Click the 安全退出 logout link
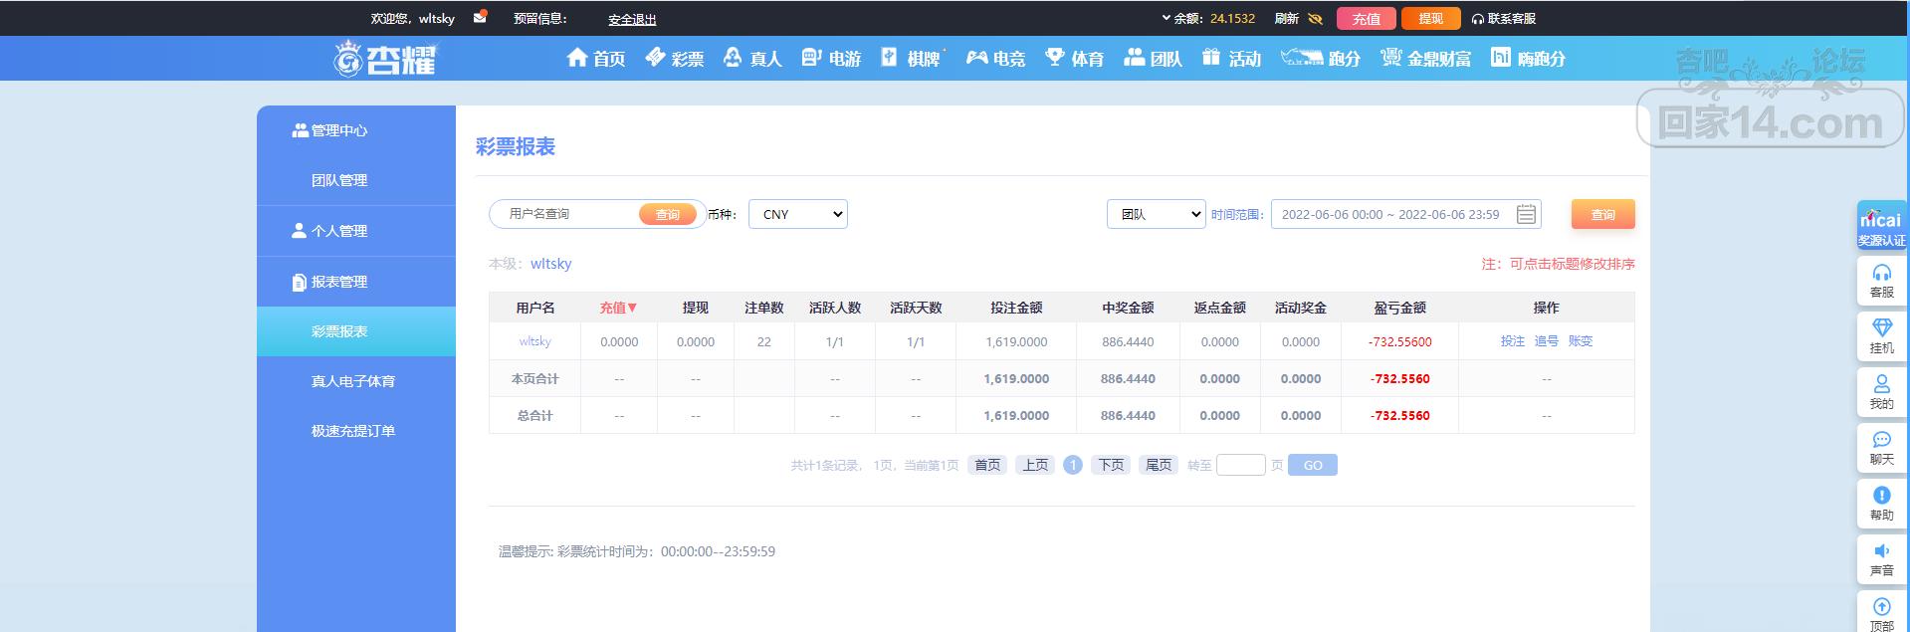Screen dimensions: 1910x632 pyautogui.click(x=632, y=19)
